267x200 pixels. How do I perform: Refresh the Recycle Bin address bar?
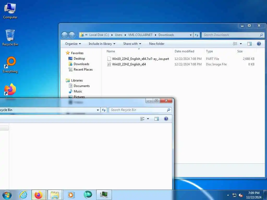[104, 110]
